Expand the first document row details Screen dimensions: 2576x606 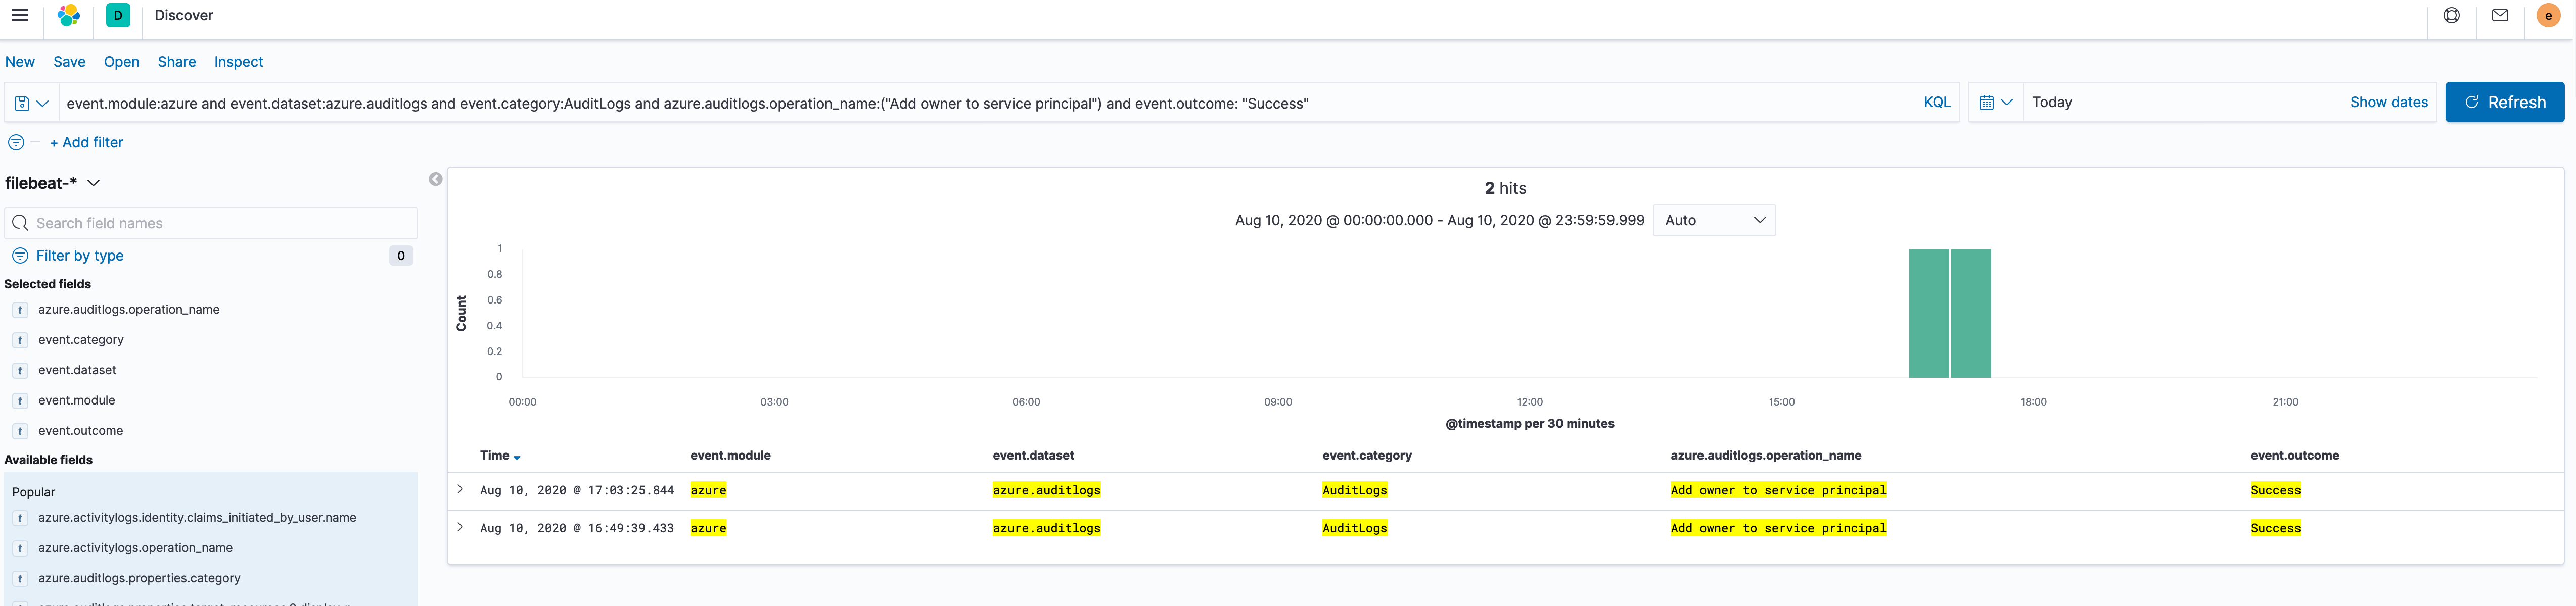click(x=460, y=489)
